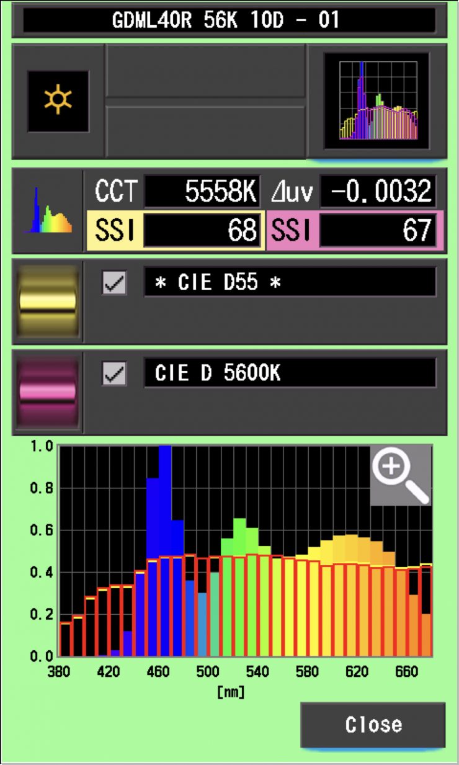This screenshot has width=459, height=765.
Task: Click the CCT label
Action: (116, 192)
